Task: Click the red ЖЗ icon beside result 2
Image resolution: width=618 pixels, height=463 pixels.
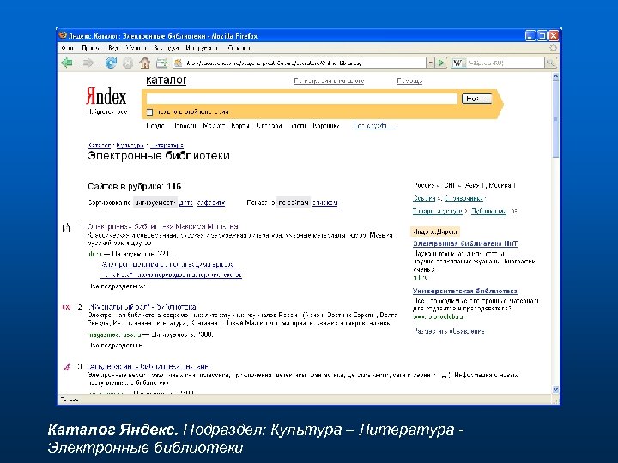Action: [x=66, y=307]
